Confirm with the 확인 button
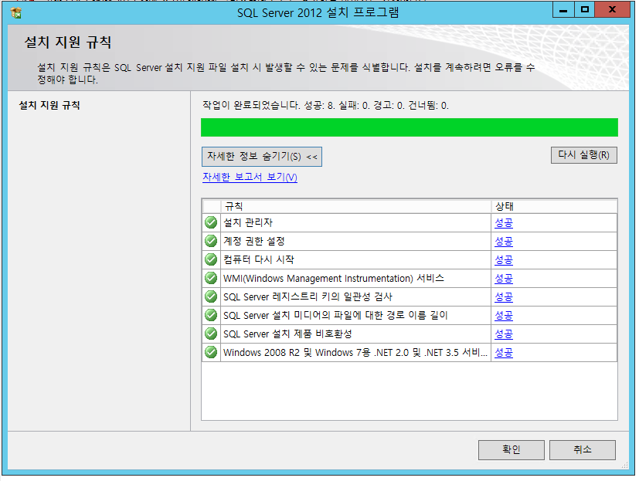 coord(511,449)
